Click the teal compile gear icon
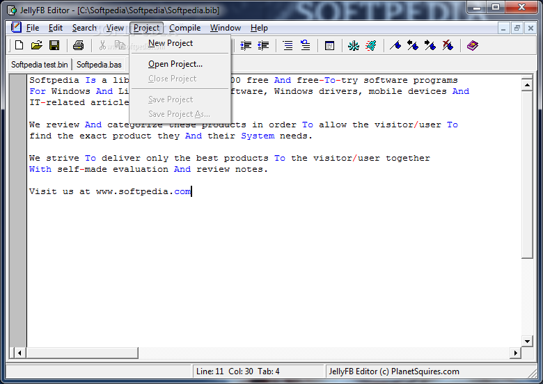The width and height of the screenshot is (543, 384). pos(354,45)
